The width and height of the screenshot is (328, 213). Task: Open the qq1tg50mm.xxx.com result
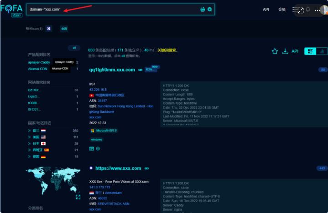click(112, 70)
